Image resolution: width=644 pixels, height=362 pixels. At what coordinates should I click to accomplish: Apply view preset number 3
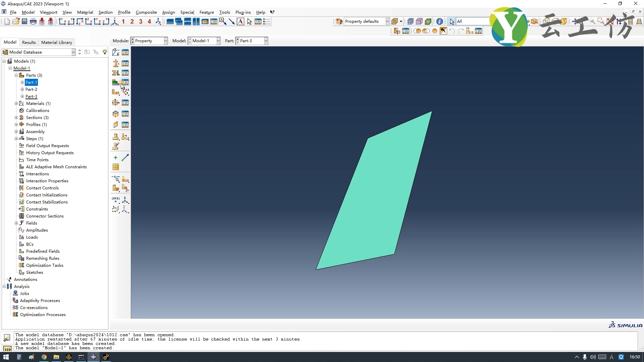coord(141,21)
